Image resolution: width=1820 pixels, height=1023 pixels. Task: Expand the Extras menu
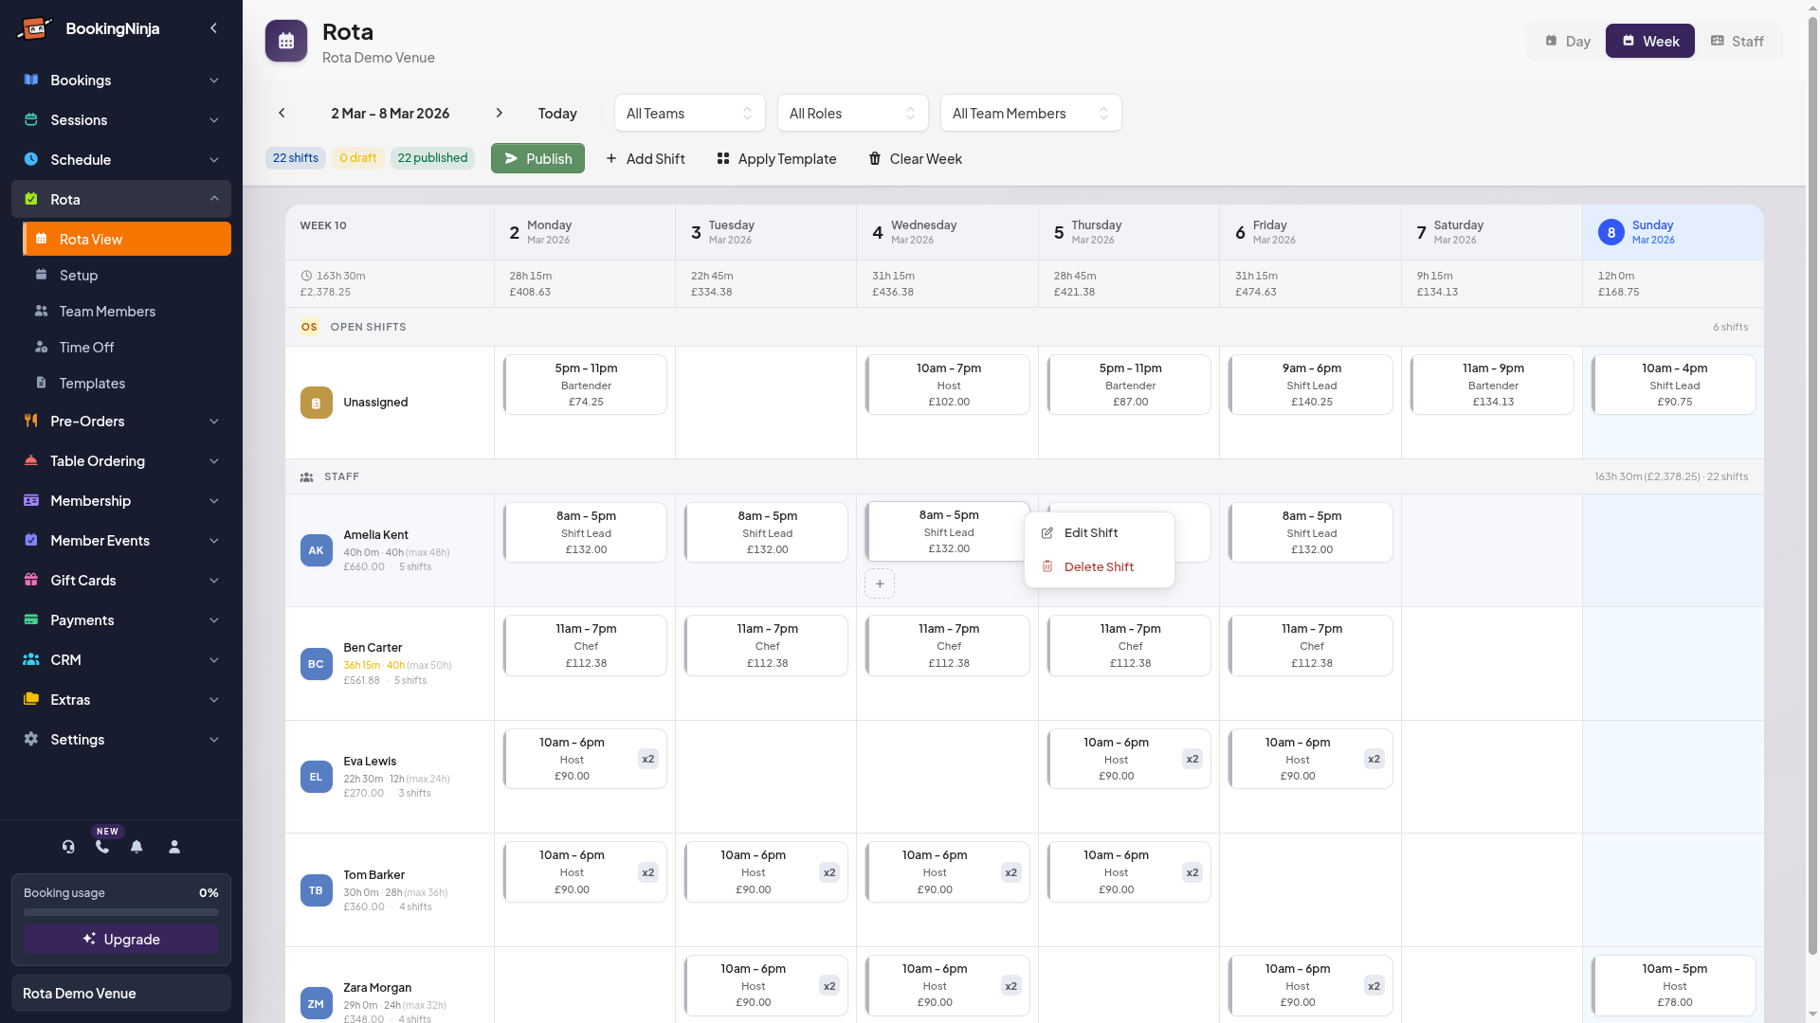point(121,699)
